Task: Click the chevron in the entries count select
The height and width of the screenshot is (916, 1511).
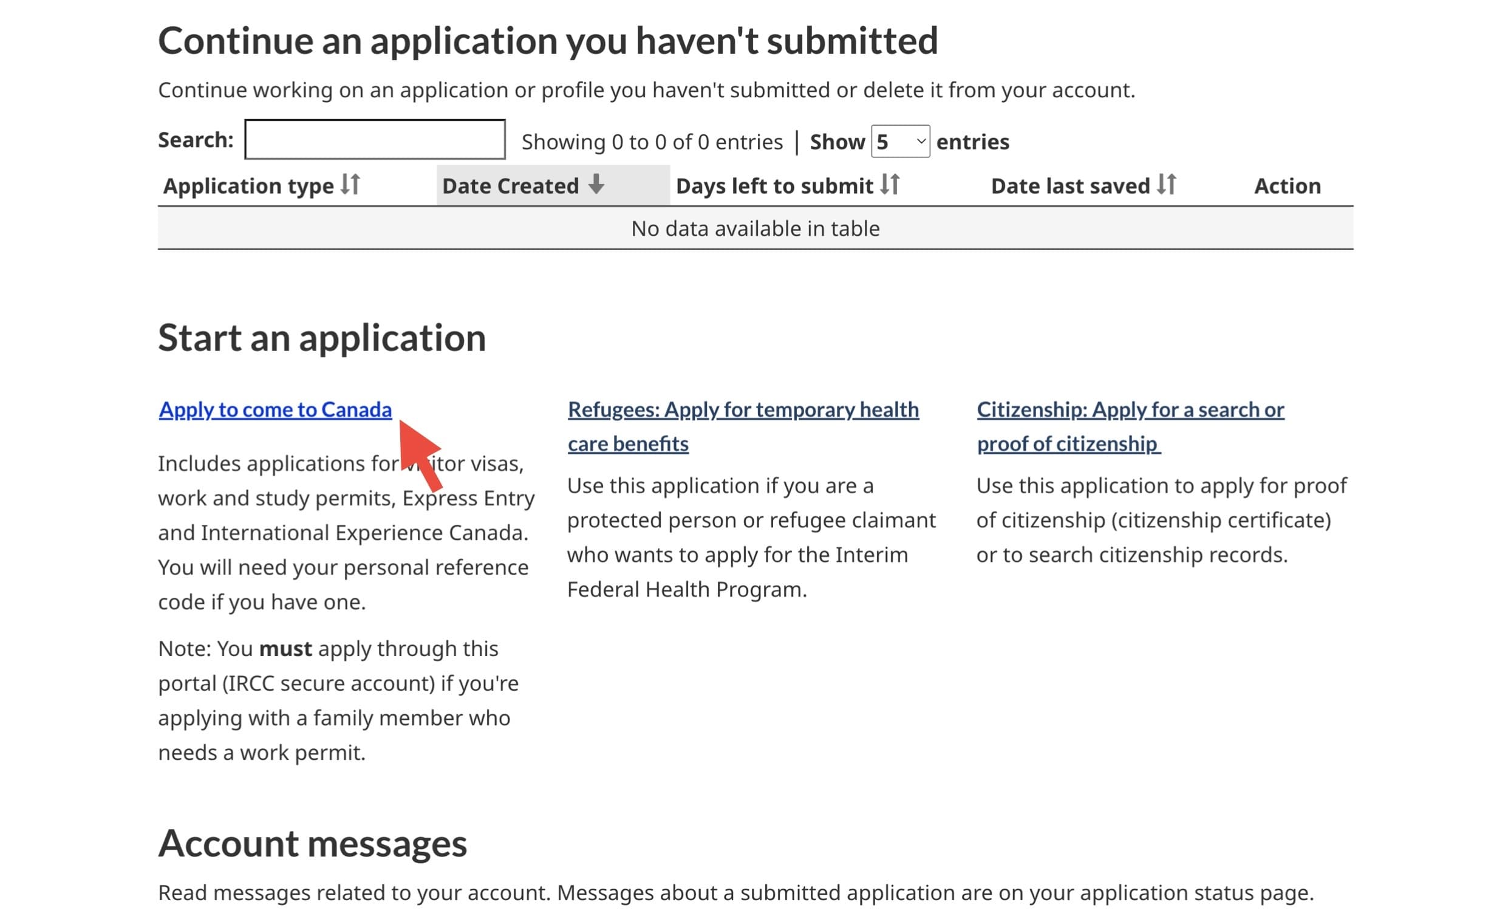Action: click(x=921, y=142)
